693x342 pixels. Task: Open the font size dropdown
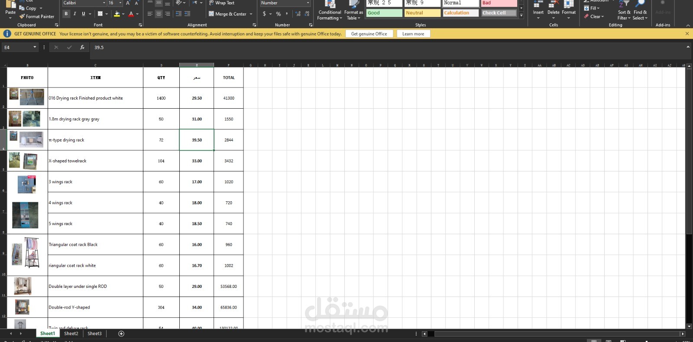(120, 3)
